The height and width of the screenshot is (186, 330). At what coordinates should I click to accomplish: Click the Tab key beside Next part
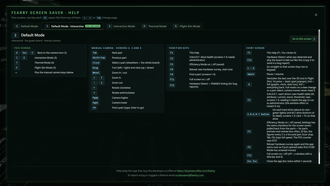(95, 53)
